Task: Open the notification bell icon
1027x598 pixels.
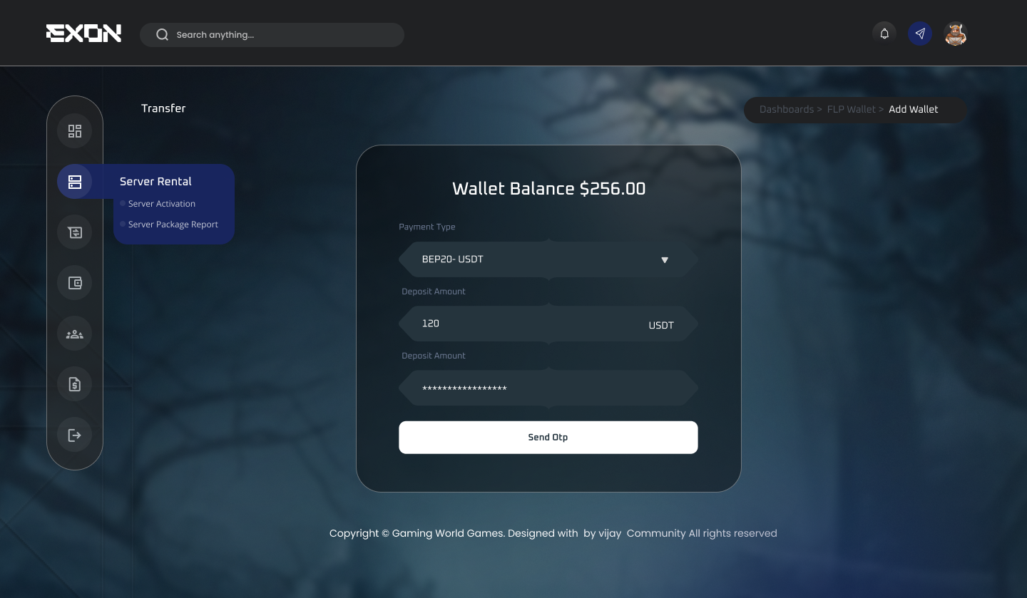Action: (x=884, y=33)
